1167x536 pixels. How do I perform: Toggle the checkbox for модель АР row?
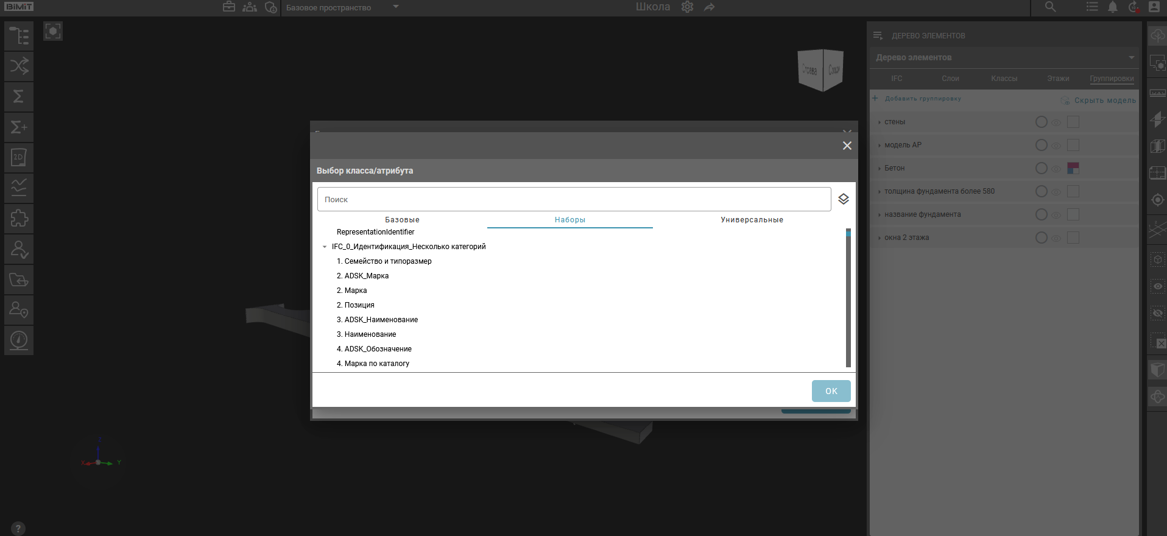(1073, 146)
